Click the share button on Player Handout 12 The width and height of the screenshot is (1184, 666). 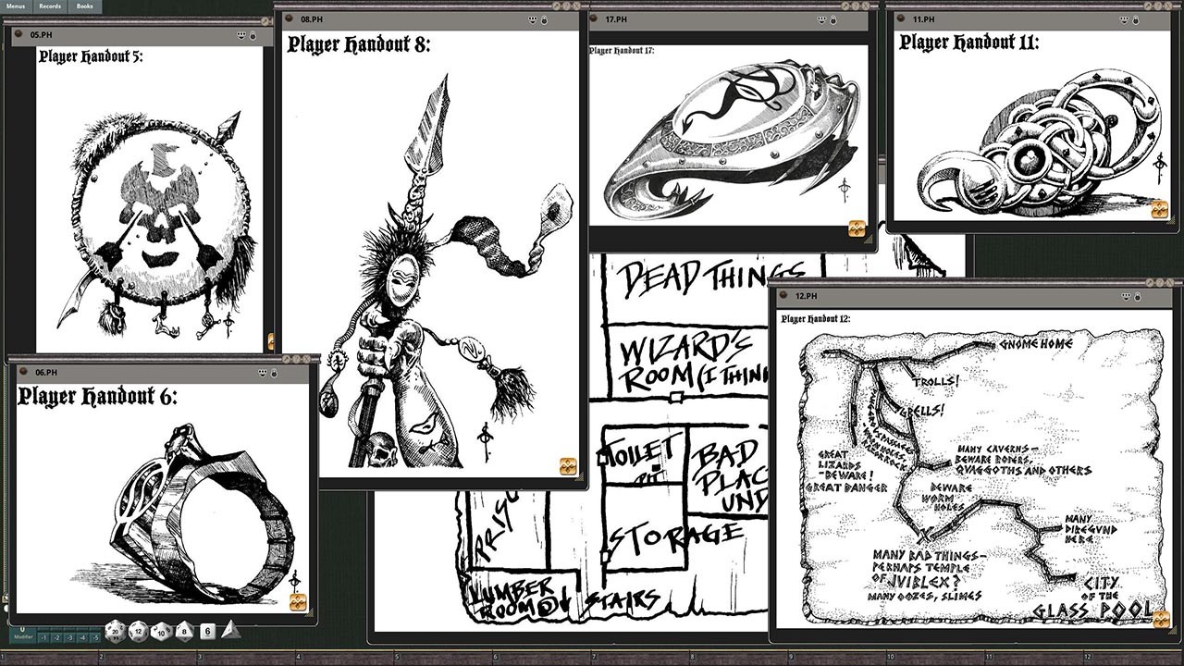1162,619
